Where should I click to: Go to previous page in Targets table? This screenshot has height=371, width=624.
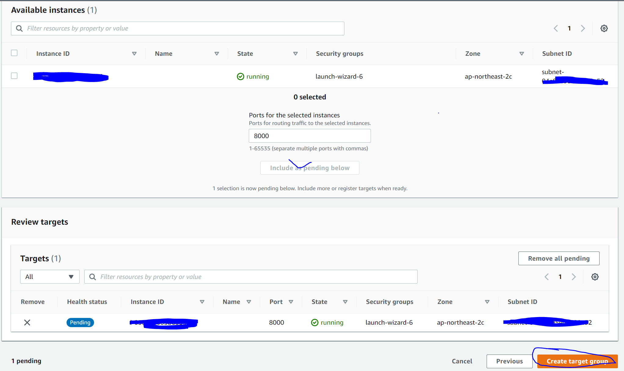tap(546, 277)
